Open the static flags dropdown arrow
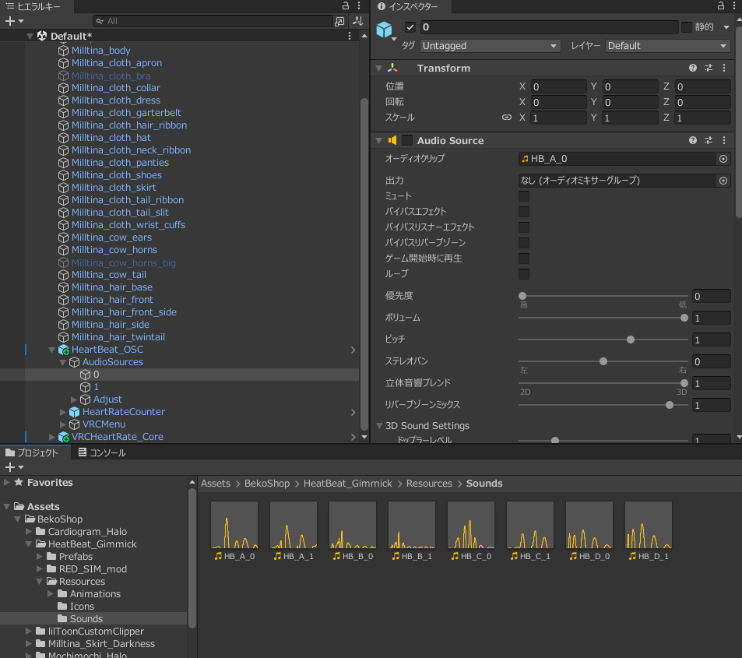Screen dimensions: 742x658 tap(726, 27)
